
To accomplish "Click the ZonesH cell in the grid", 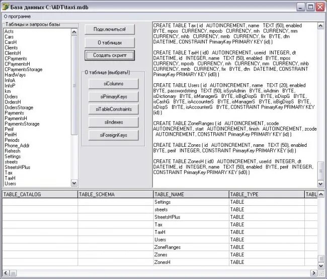I will pyautogui.click(x=191, y=262).
